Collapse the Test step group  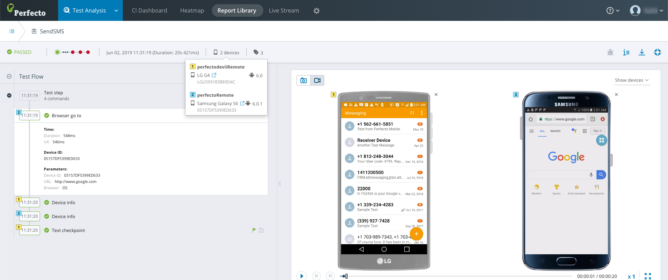(x=9, y=96)
